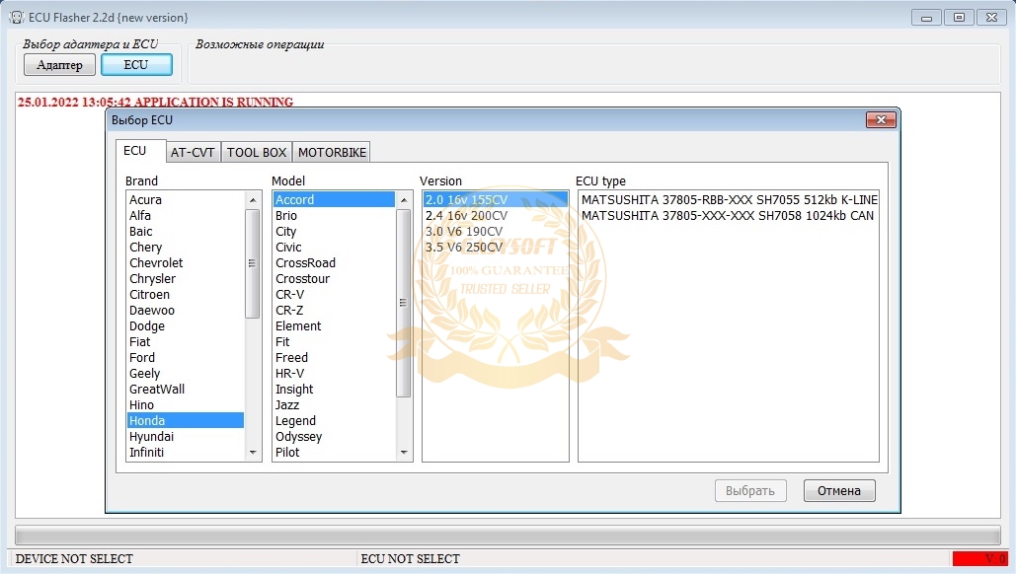Click ECU NOT SELECT status text

pyautogui.click(x=410, y=558)
